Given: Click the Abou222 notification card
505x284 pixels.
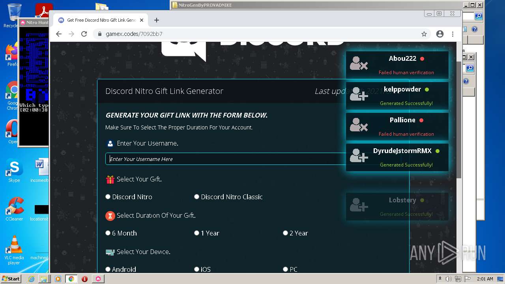Looking at the screenshot, I should coord(397,65).
